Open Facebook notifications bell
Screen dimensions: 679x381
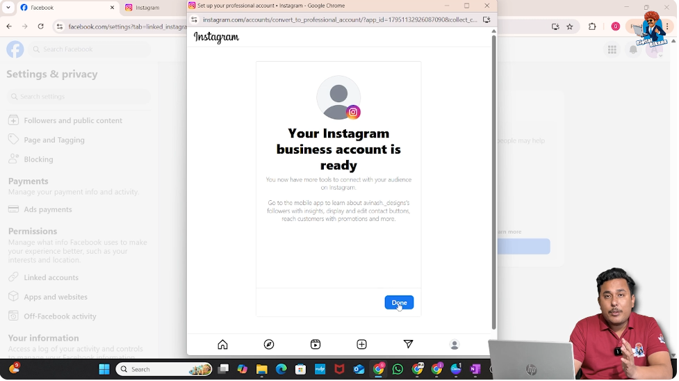634,50
